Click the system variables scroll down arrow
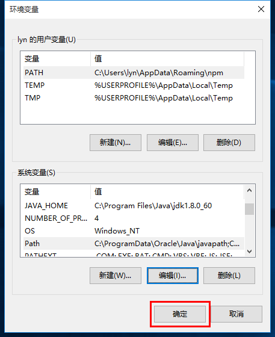Screen dimensions: 275x337 [250, 252]
